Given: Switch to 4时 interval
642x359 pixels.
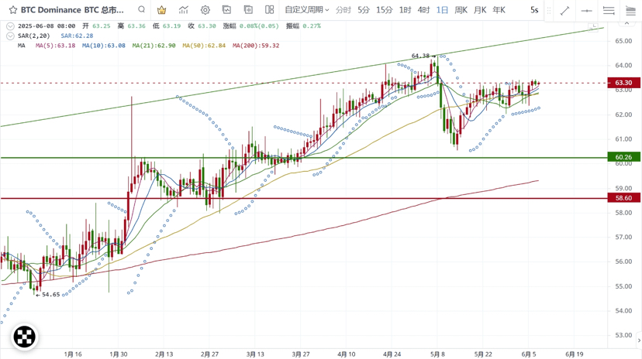Looking at the screenshot, I should pyautogui.click(x=423, y=10).
